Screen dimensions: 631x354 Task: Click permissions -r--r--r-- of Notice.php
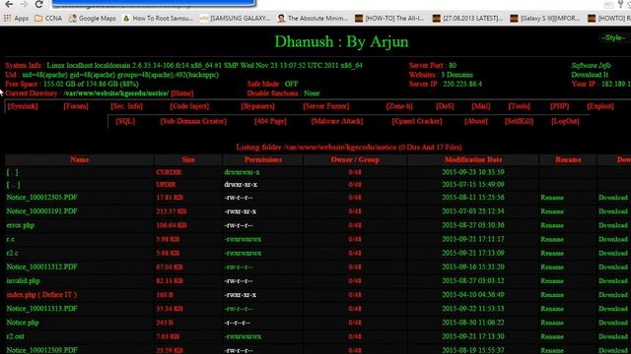[238, 323]
